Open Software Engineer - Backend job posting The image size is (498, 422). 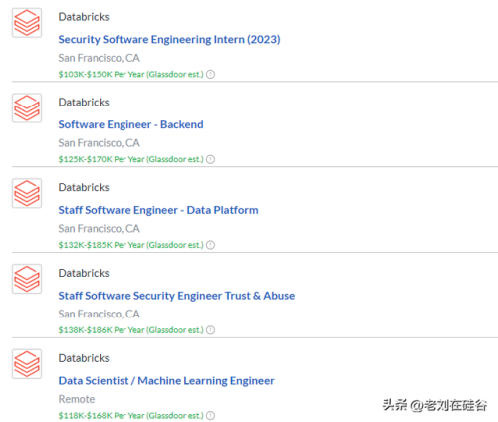click(130, 124)
